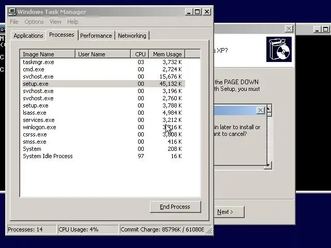331x248 pixels.
Task: Click the Processes: 14 status entry
Action: pos(32,229)
